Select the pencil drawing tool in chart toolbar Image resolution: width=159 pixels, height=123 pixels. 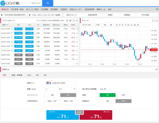click(x=132, y=25)
